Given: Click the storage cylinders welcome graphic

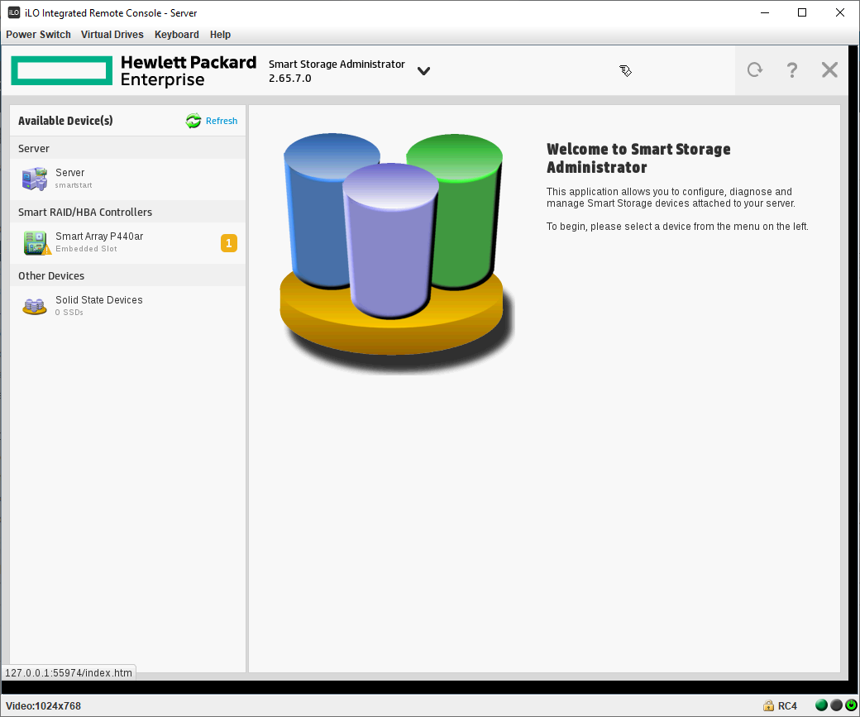Looking at the screenshot, I should click(x=397, y=253).
